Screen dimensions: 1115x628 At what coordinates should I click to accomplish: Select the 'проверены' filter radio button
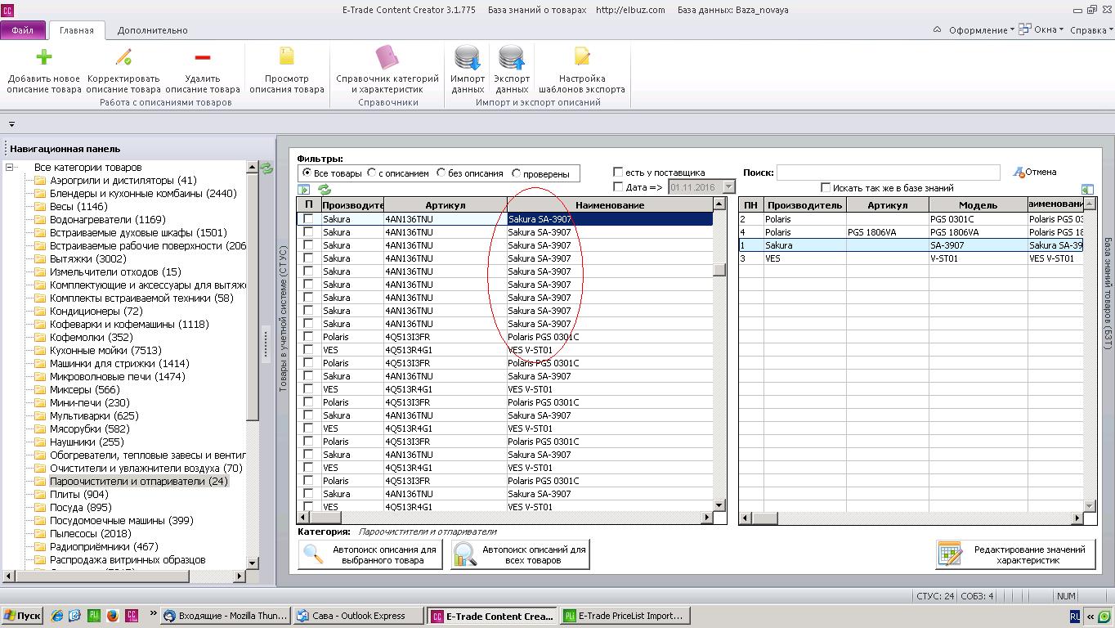(517, 173)
